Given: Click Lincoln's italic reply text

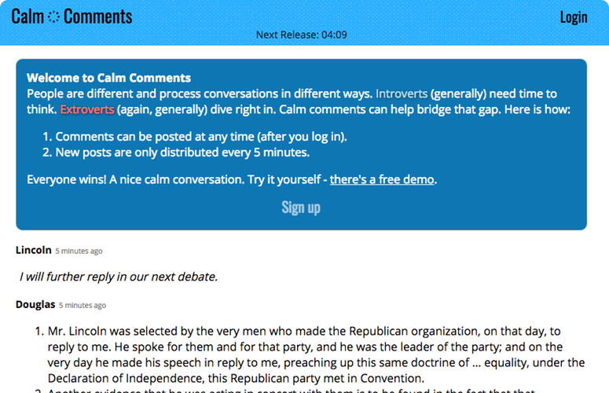Looking at the screenshot, I should (118, 277).
